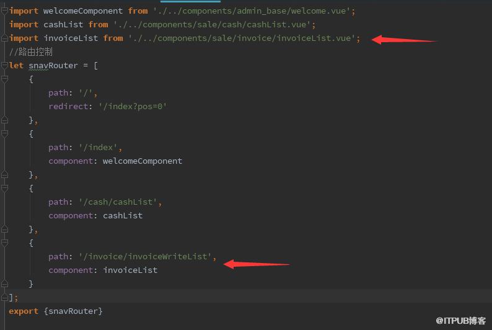The width and height of the screenshot is (492, 330).
Task: Click the 'export' keyword
Action: [24, 311]
